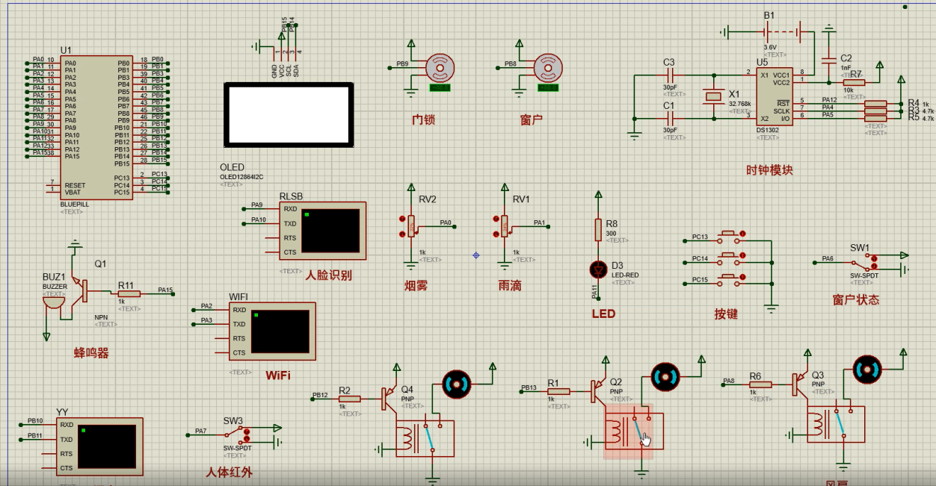
Task: Click the red WiFi caption text
Action: click(x=277, y=375)
